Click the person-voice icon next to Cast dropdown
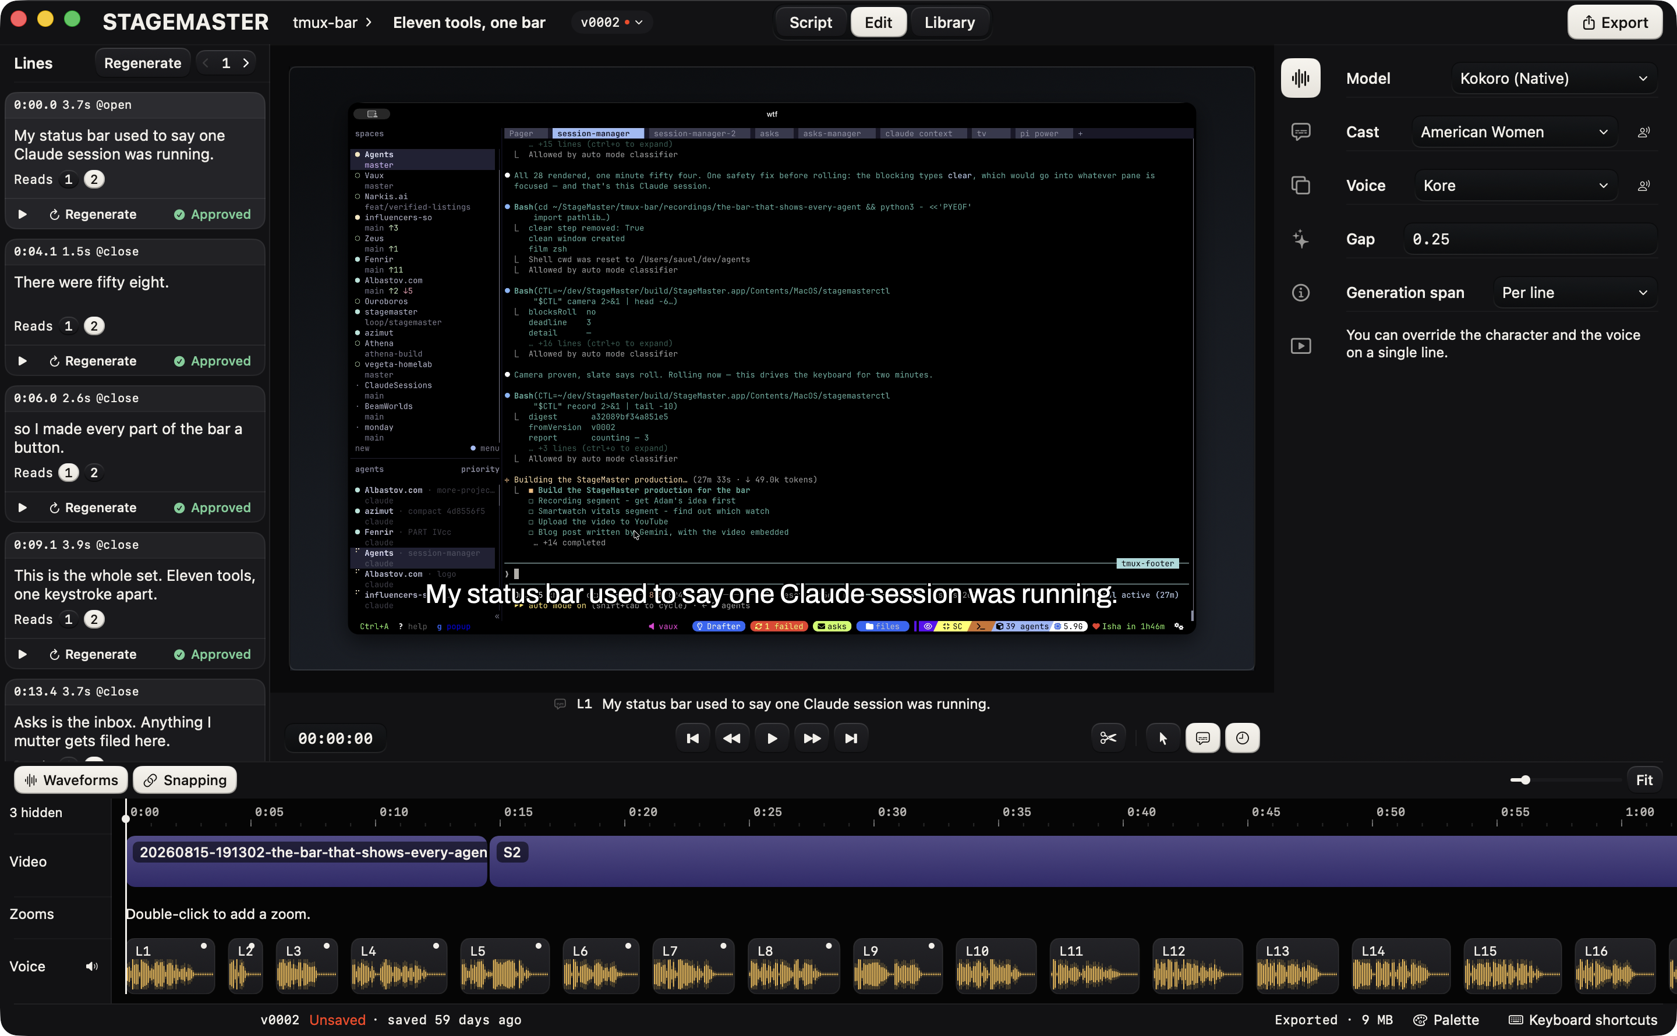The image size is (1677, 1036). coord(1643,132)
